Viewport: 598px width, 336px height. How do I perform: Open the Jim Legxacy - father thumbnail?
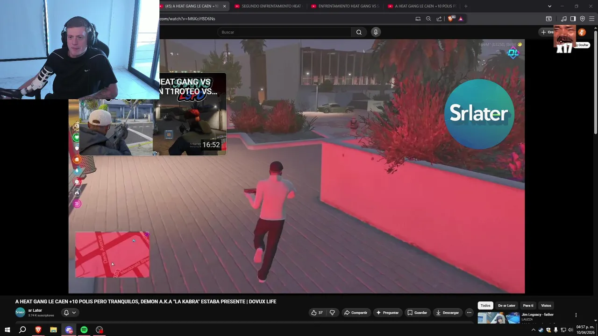498,318
